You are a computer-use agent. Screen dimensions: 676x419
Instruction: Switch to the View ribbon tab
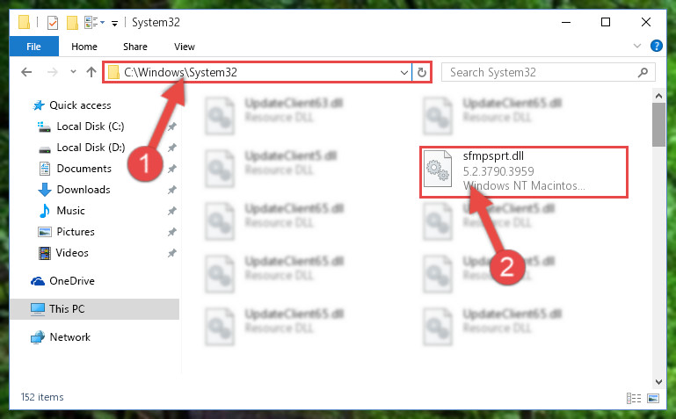pyautogui.click(x=184, y=47)
